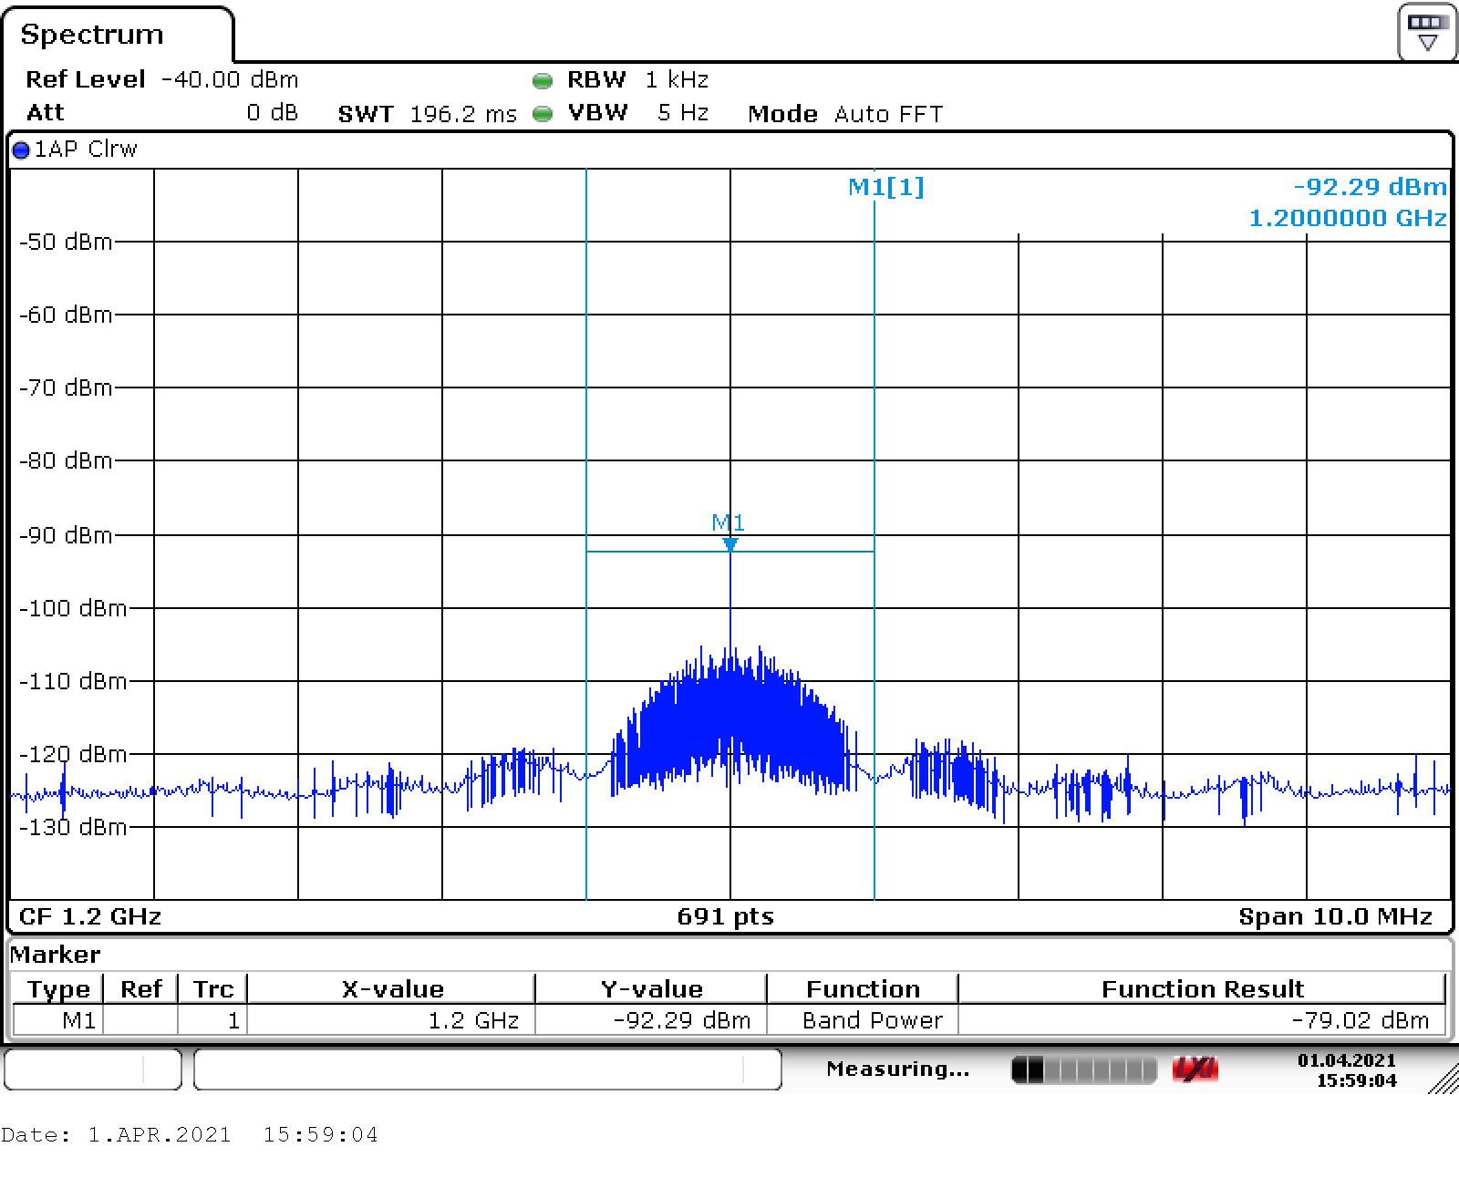
Task: Open the Mode Auto FFT setting
Action: click(887, 115)
